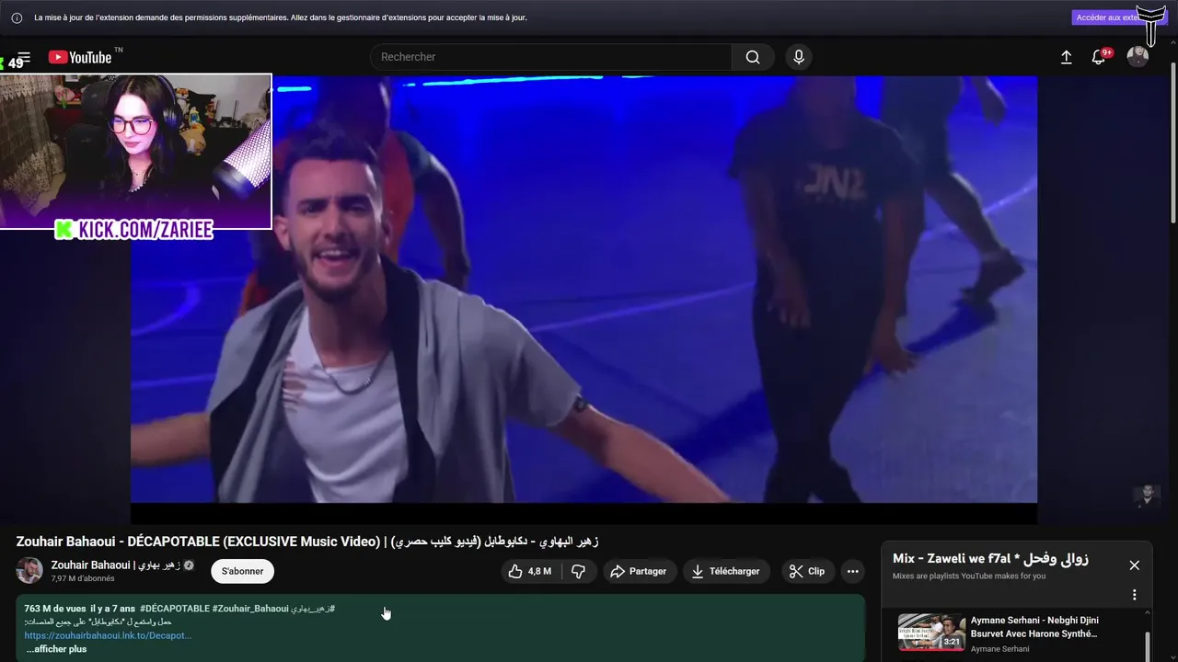Select Aymane Serhani - Nebghi Djini title

pyautogui.click(x=1034, y=626)
